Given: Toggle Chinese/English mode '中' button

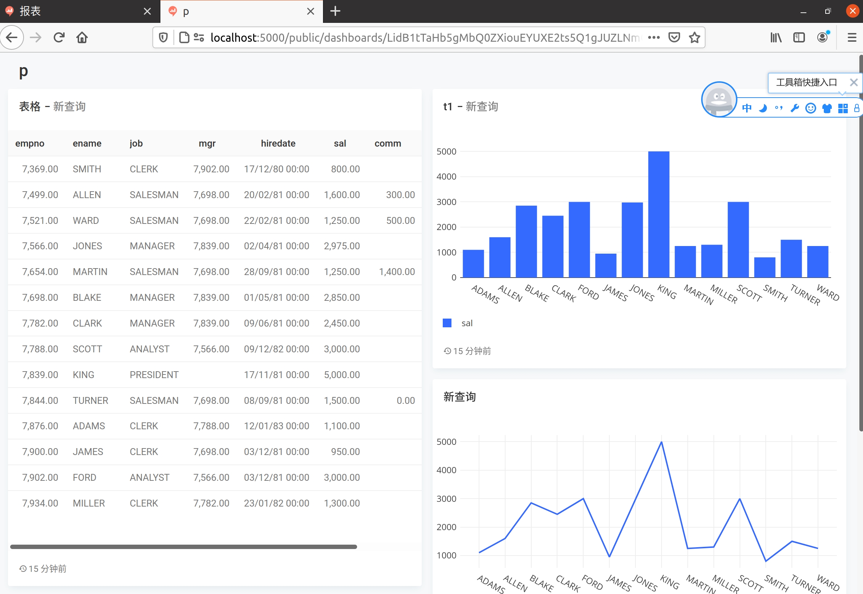Looking at the screenshot, I should point(747,108).
